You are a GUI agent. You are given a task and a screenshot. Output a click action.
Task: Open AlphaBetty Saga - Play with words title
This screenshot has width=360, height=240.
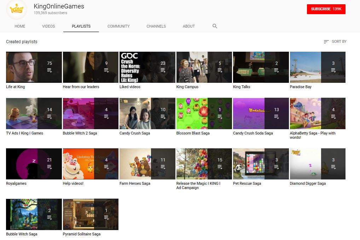pyautogui.click(x=313, y=136)
